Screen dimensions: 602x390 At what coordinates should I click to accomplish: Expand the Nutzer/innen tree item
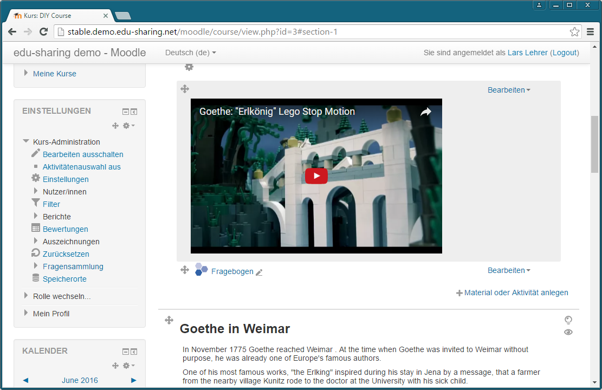(36, 191)
